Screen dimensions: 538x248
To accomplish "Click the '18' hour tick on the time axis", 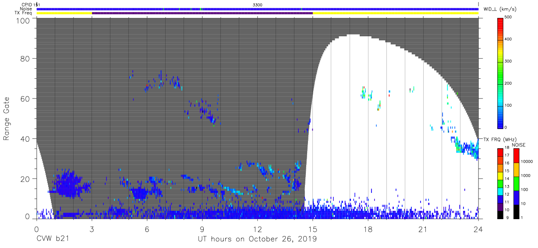I will pyautogui.click(x=368, y=229).
